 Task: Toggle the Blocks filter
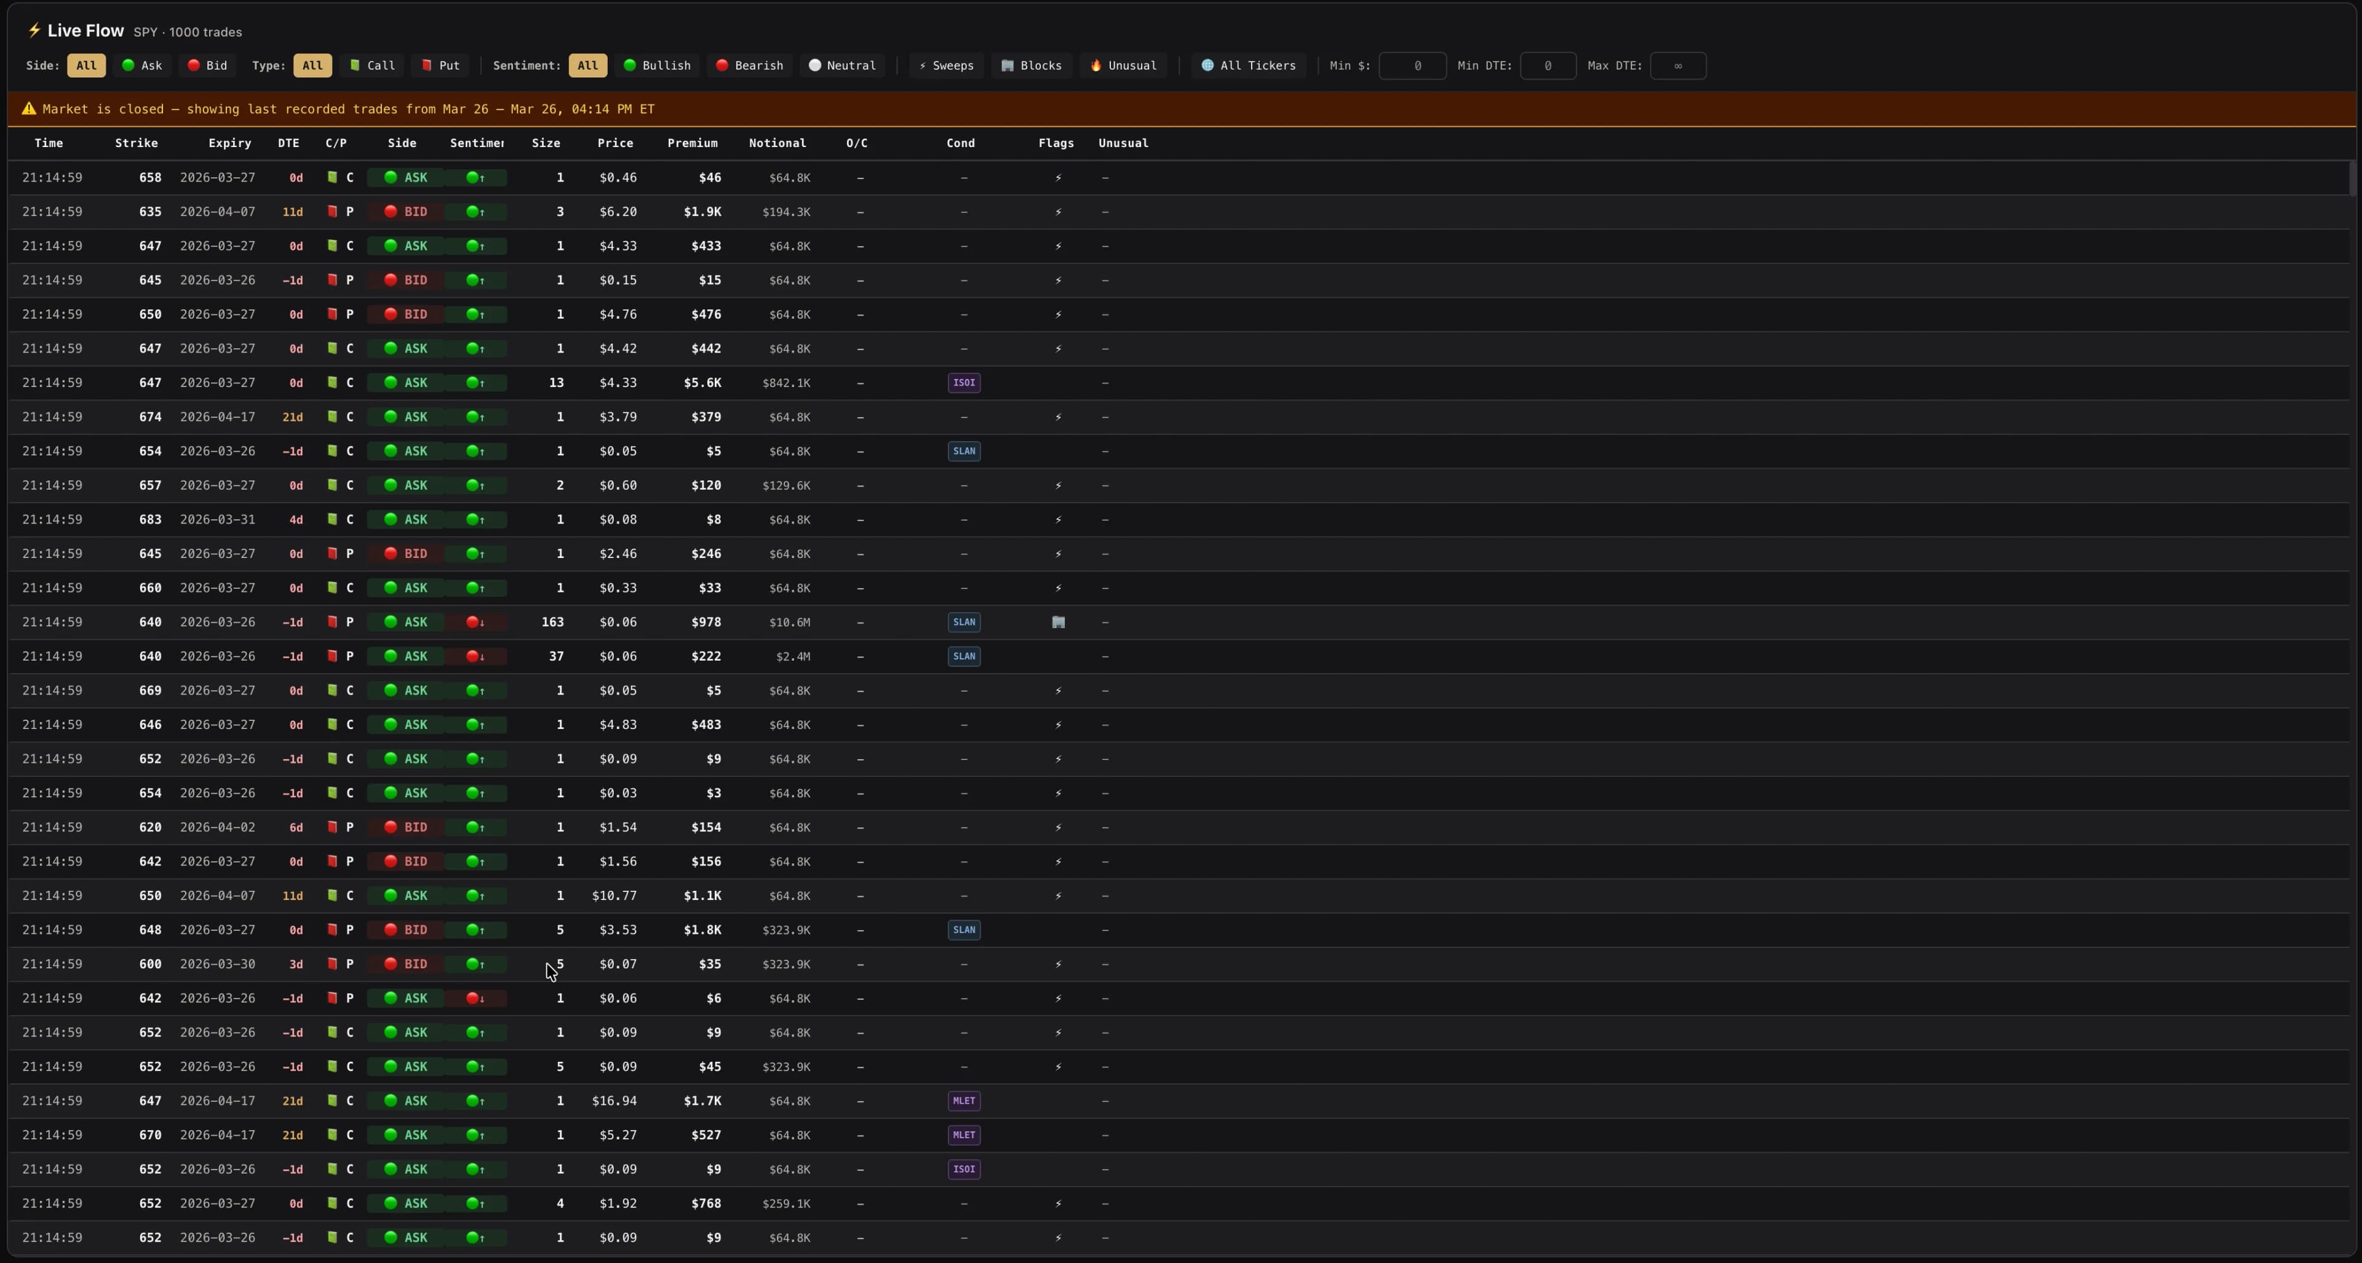(1031, 65)
